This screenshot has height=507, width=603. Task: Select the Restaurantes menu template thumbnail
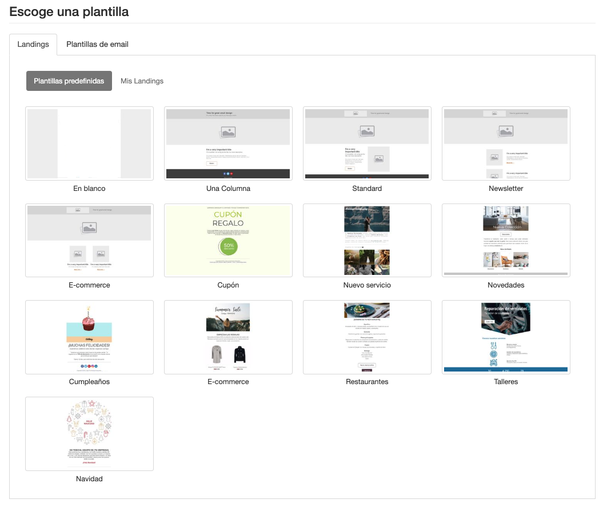pyautogui.click(x=367, y=337)
